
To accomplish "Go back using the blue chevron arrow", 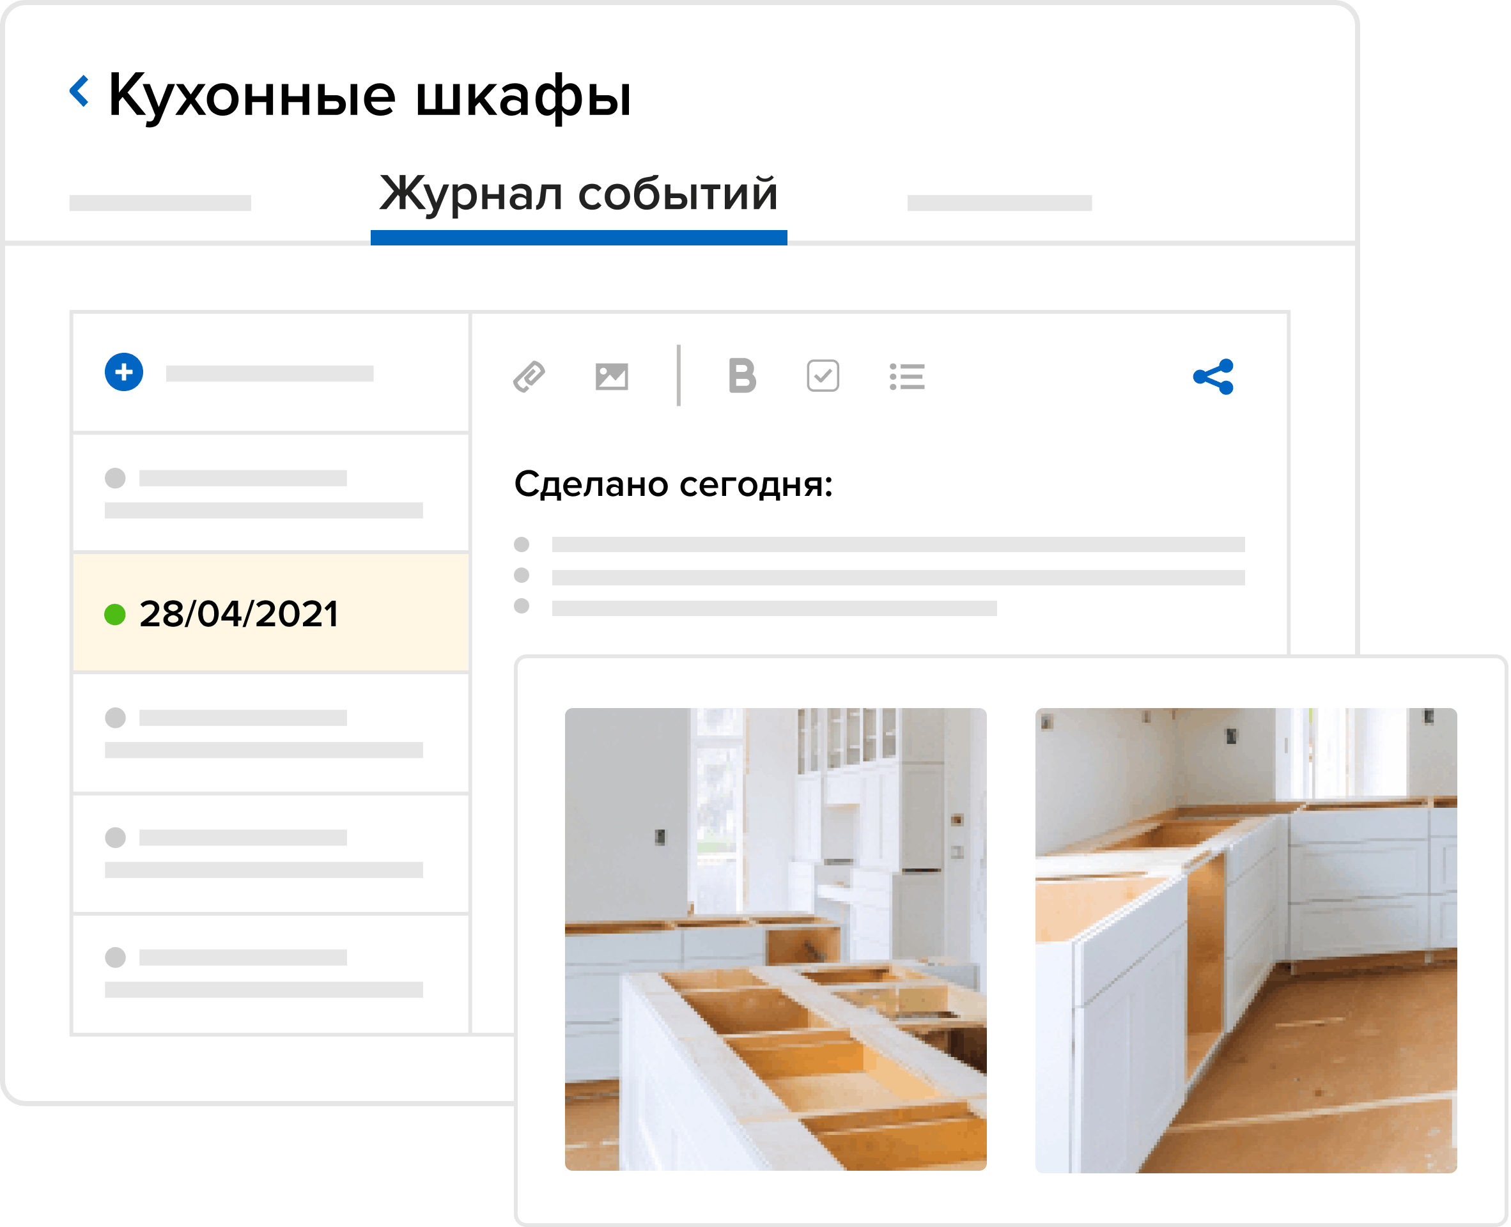I will point(79,91).
